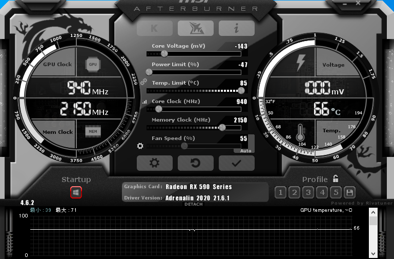
Task: Click the Radeon RX 590 Series card name
Action: coord(198,187)
